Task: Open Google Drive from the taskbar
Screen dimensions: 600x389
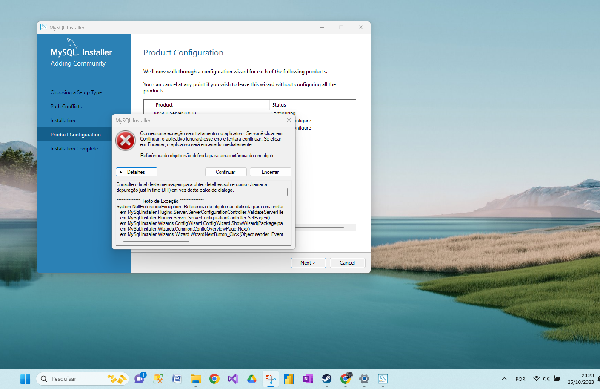Action: [252, 379]
